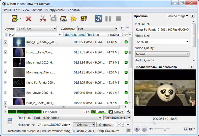Open the Video Size 320x240 dropdown

[162, 42]
